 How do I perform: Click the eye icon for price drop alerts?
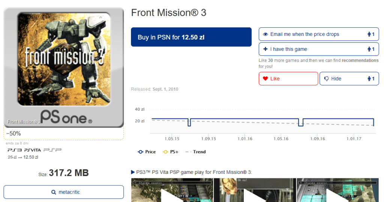[265, 34]
